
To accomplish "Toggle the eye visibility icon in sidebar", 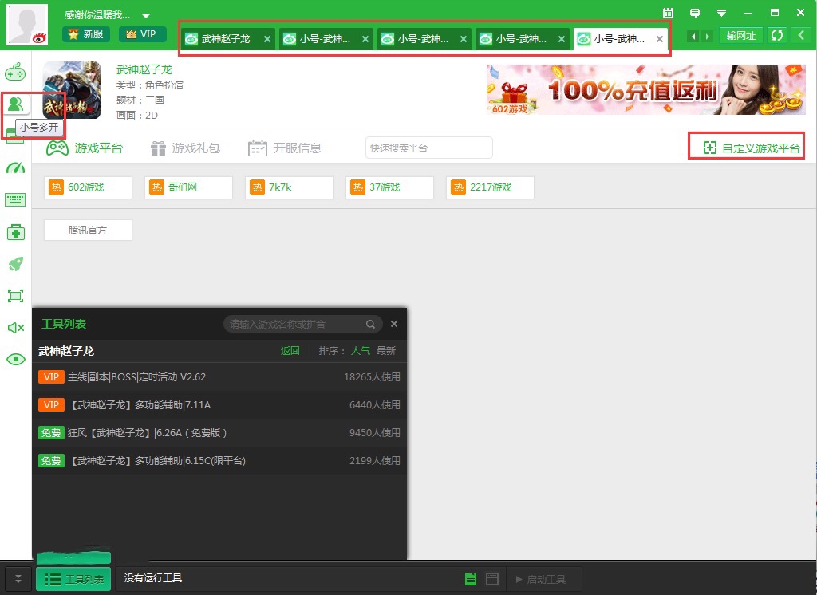I will coord(15,360).
